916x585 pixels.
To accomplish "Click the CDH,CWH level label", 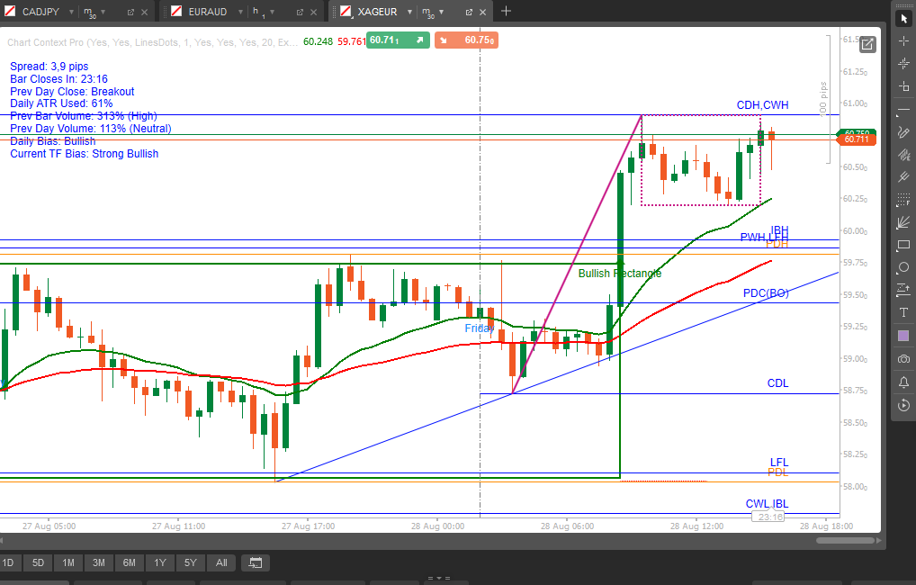I will click(762, 105).
